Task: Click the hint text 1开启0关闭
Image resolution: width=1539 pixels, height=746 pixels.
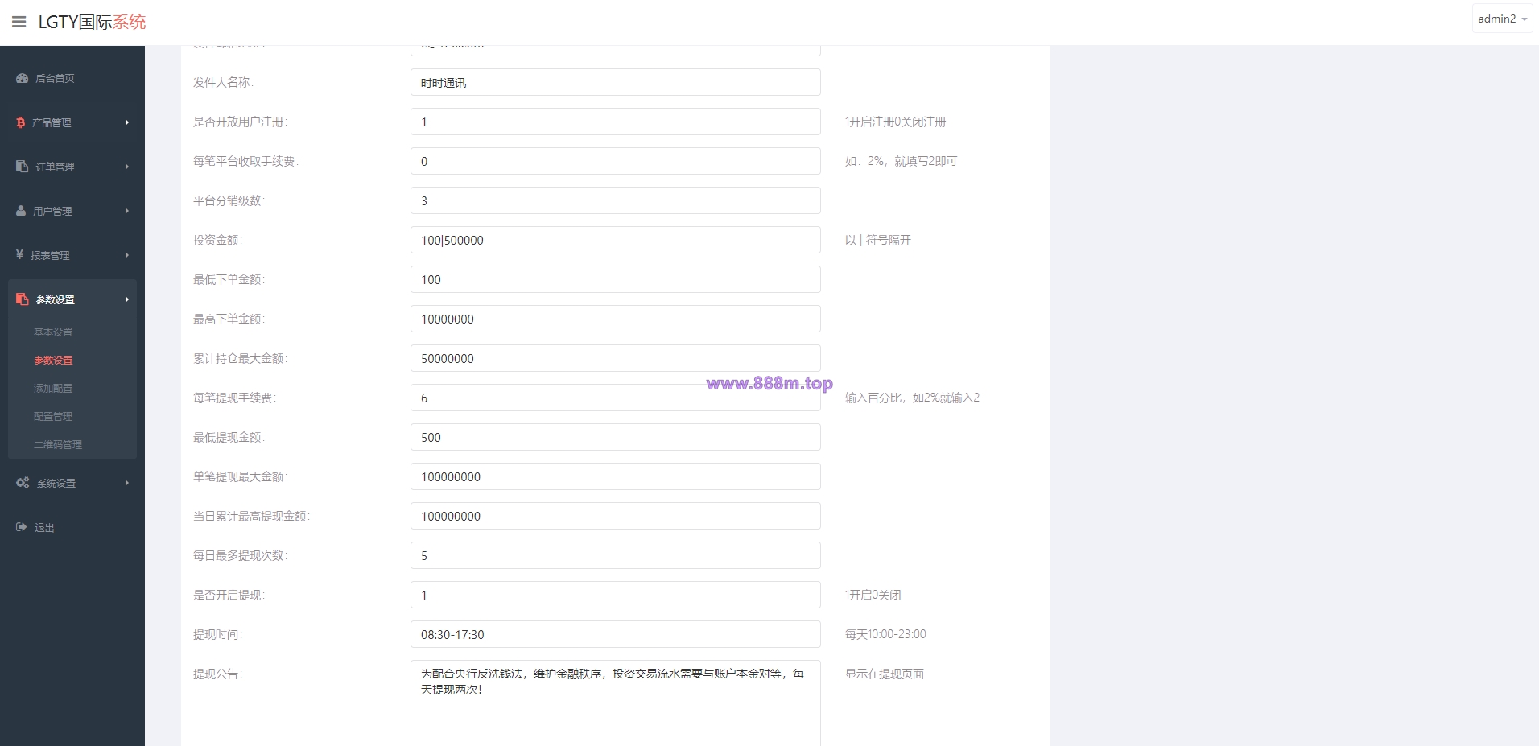Action: 873,595
